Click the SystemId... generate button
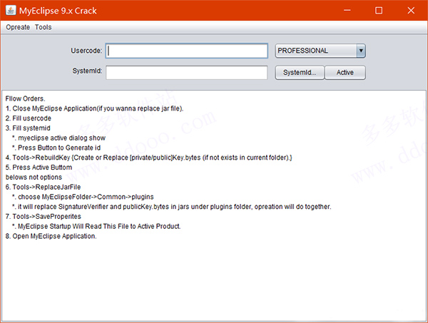 coord(300,73)
